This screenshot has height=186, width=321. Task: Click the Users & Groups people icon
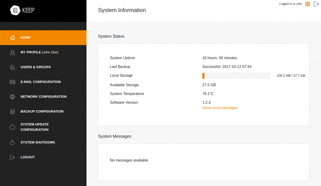13,67
